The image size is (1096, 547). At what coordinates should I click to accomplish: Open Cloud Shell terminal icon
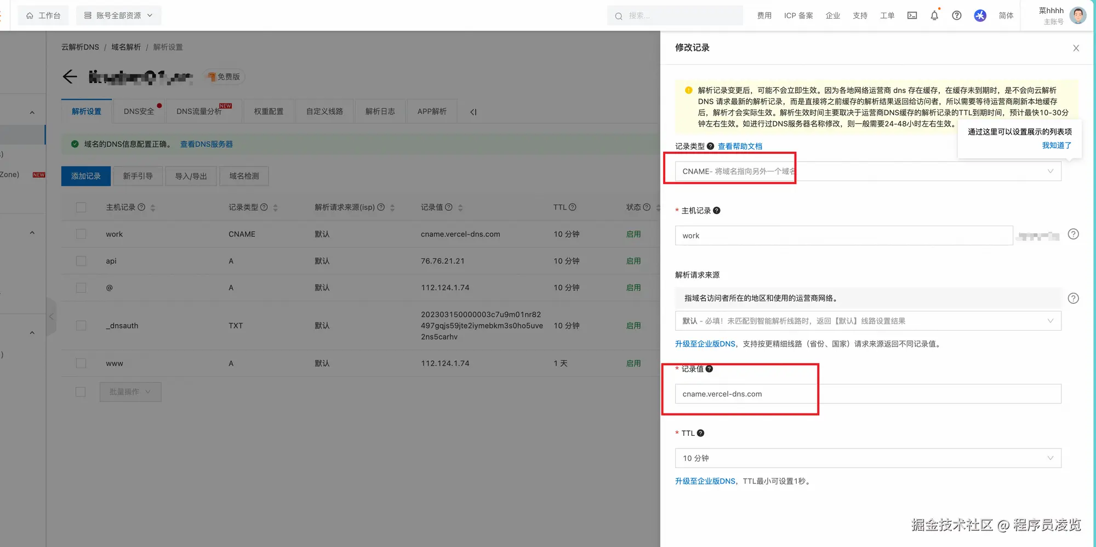pyautogui.click(x=912, y=15)
